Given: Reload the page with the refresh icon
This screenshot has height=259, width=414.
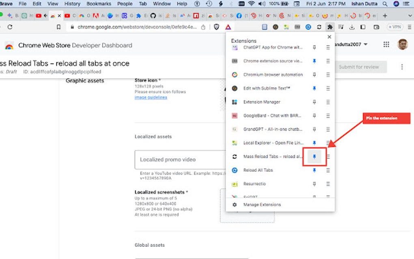Looking at the screenshot, I should pyautogui.click(x=10, y=27).
